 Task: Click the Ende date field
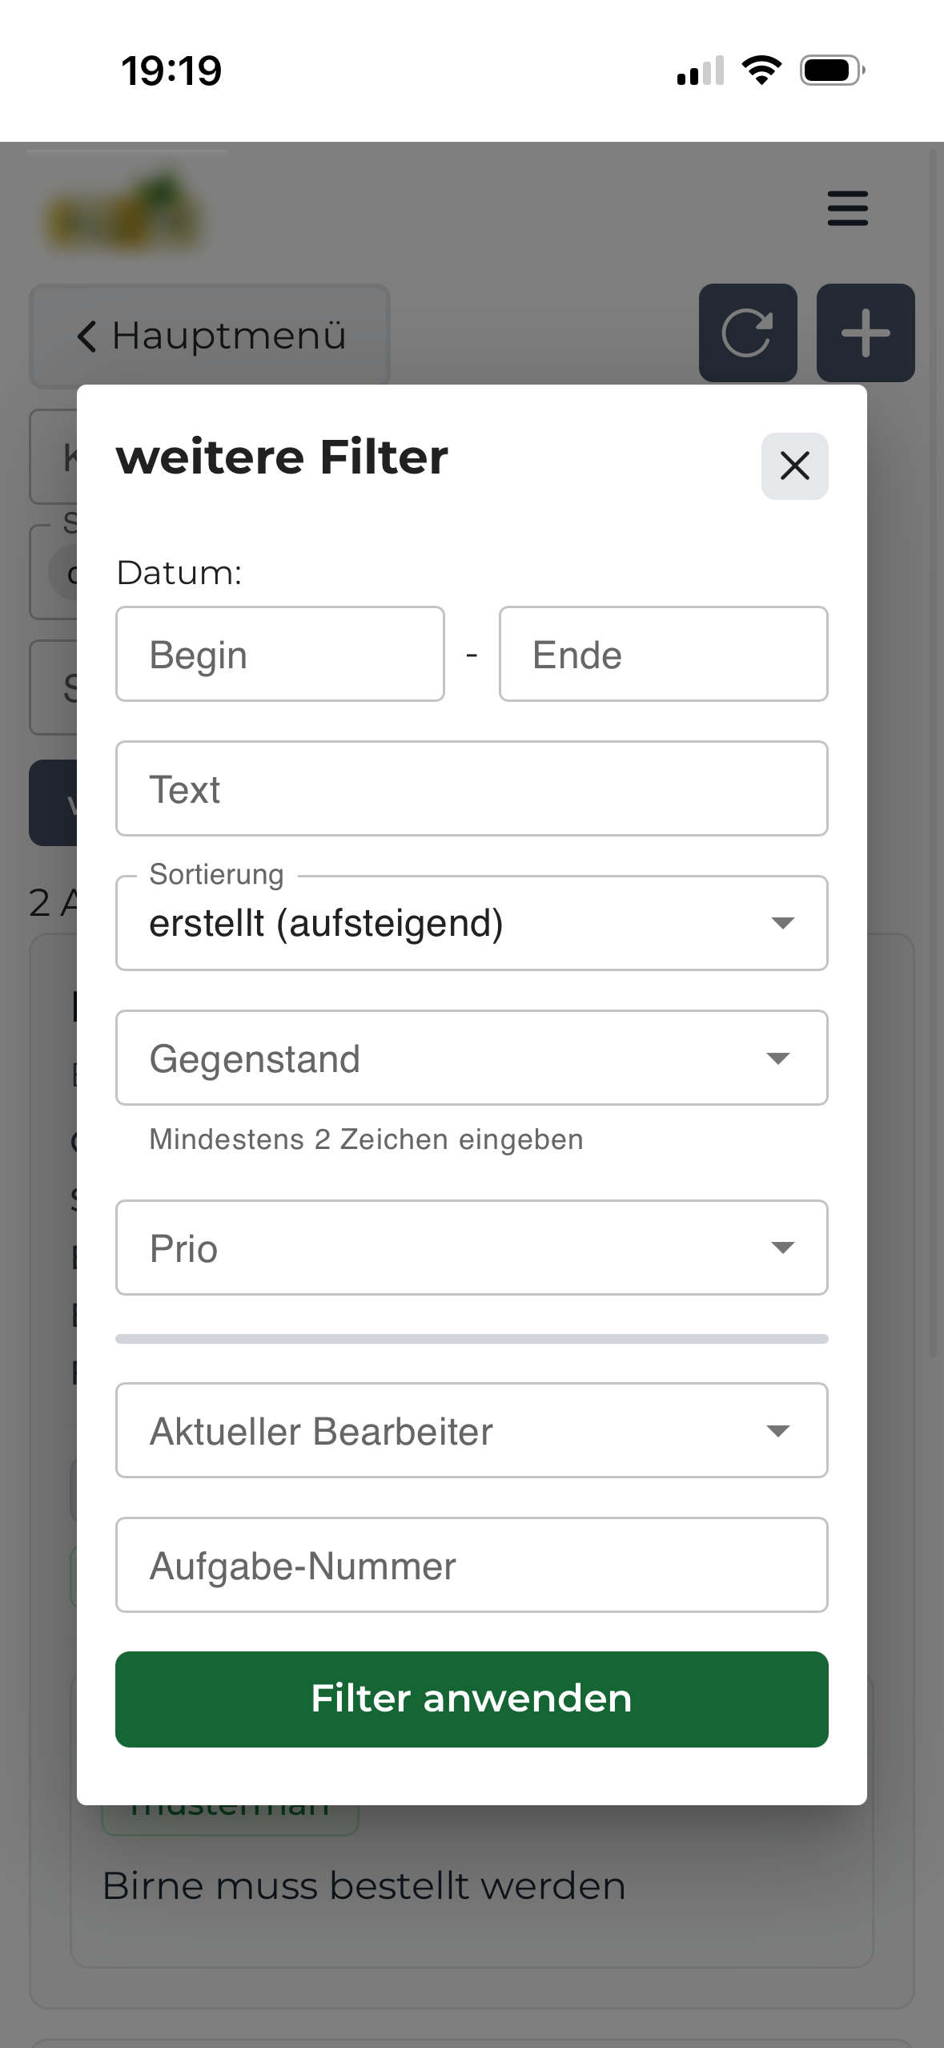click(663, 654)
